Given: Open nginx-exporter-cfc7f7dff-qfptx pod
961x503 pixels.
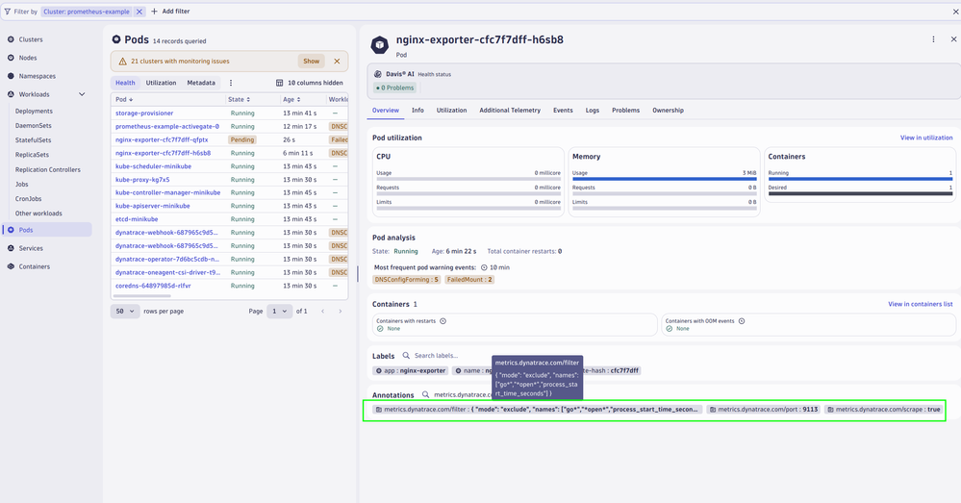Looking at the screenshot, I should [x=162, y=139].
